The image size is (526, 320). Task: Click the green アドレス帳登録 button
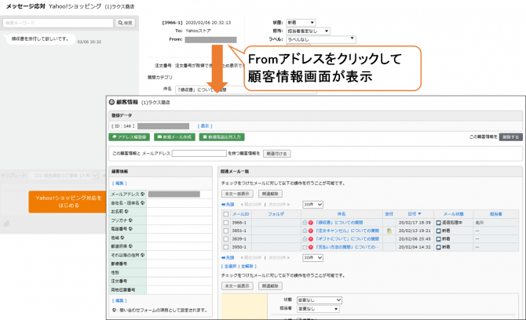click(130, 137)
